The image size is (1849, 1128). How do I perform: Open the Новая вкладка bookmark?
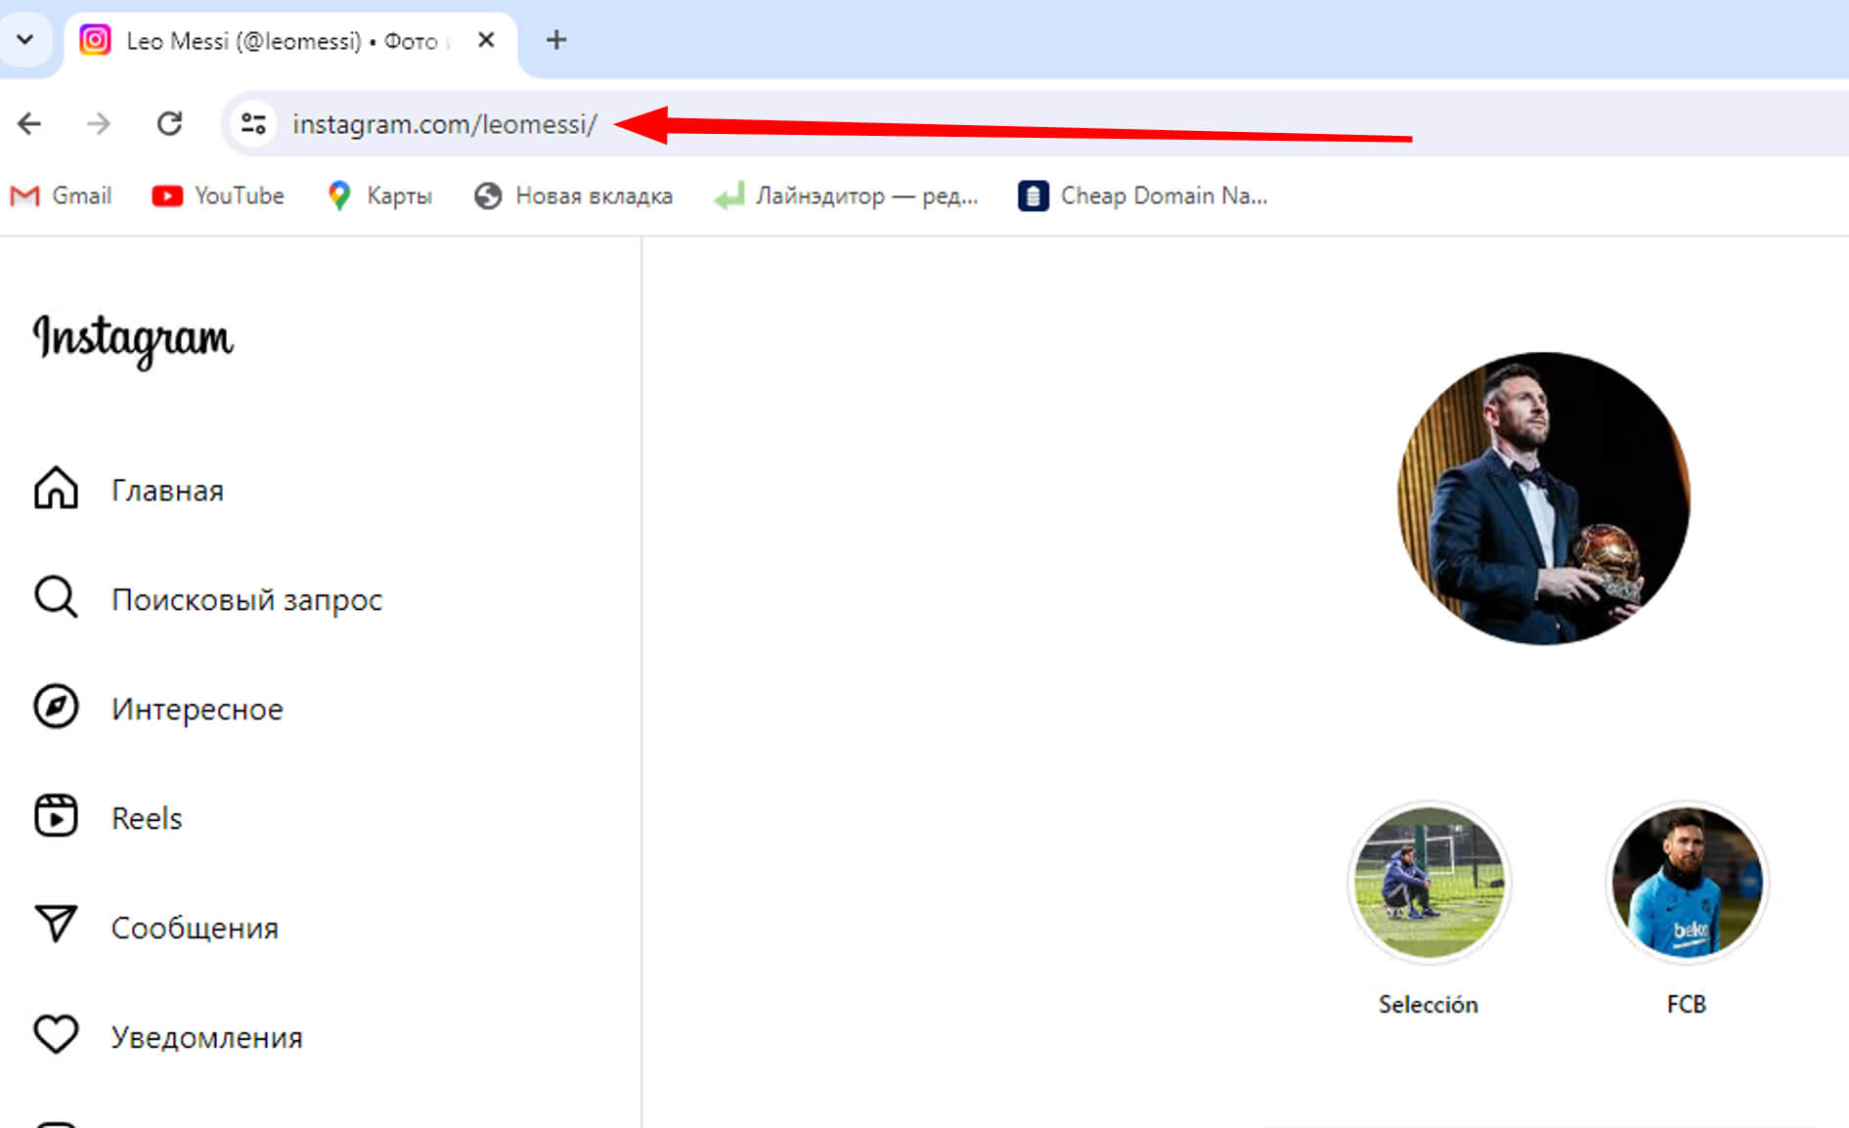point(574,196)
